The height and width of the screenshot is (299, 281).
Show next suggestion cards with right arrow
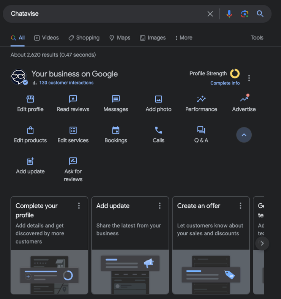pyautogui.click(x=262, y=243)
